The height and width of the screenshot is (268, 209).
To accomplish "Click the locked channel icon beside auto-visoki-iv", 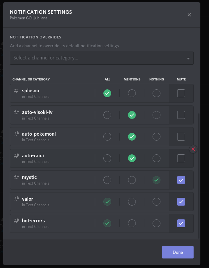I will pyautogui.click(x=16, y=112).
